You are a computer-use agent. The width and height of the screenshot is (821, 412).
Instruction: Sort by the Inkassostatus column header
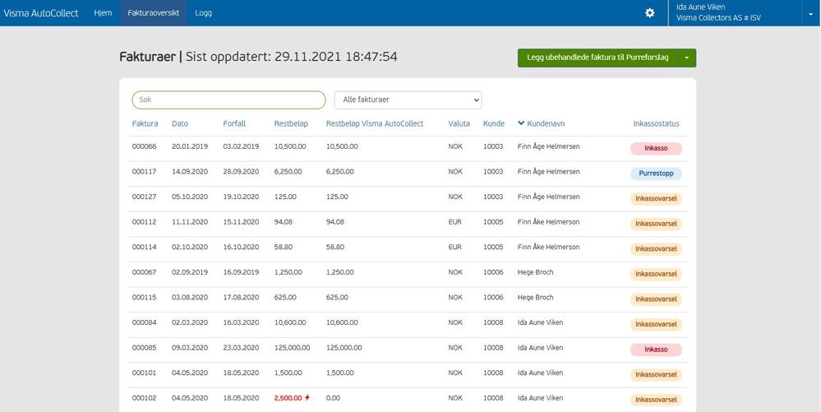pyautogui.click(x=656, y=123)
